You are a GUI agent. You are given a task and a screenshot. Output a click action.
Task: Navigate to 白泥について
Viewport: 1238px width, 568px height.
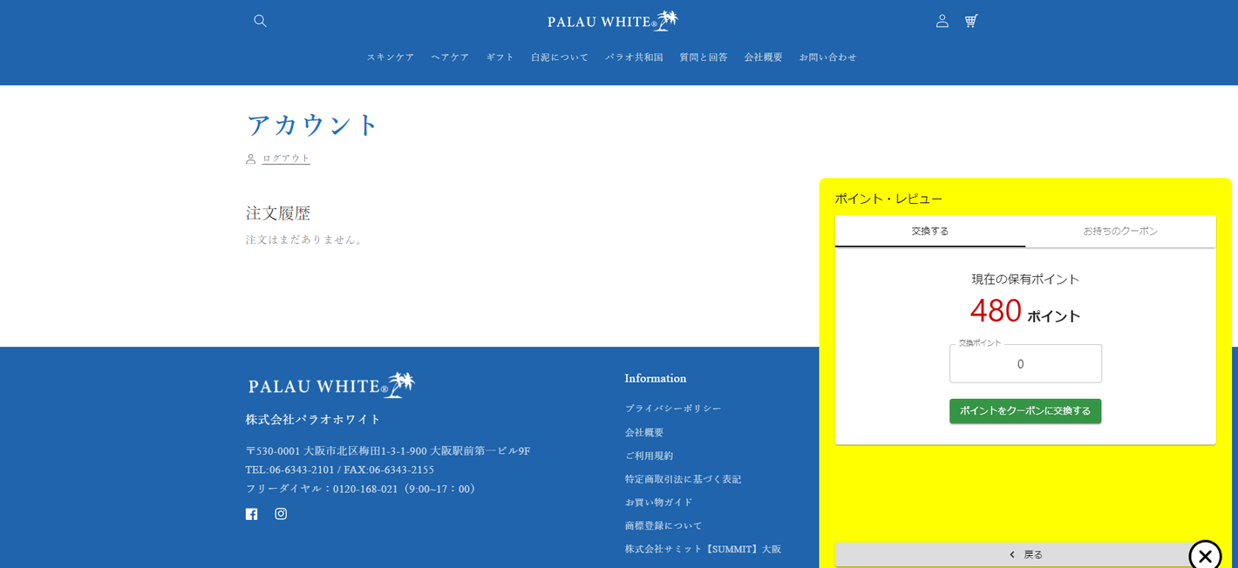pyautogui.click(x=559, y=57)
